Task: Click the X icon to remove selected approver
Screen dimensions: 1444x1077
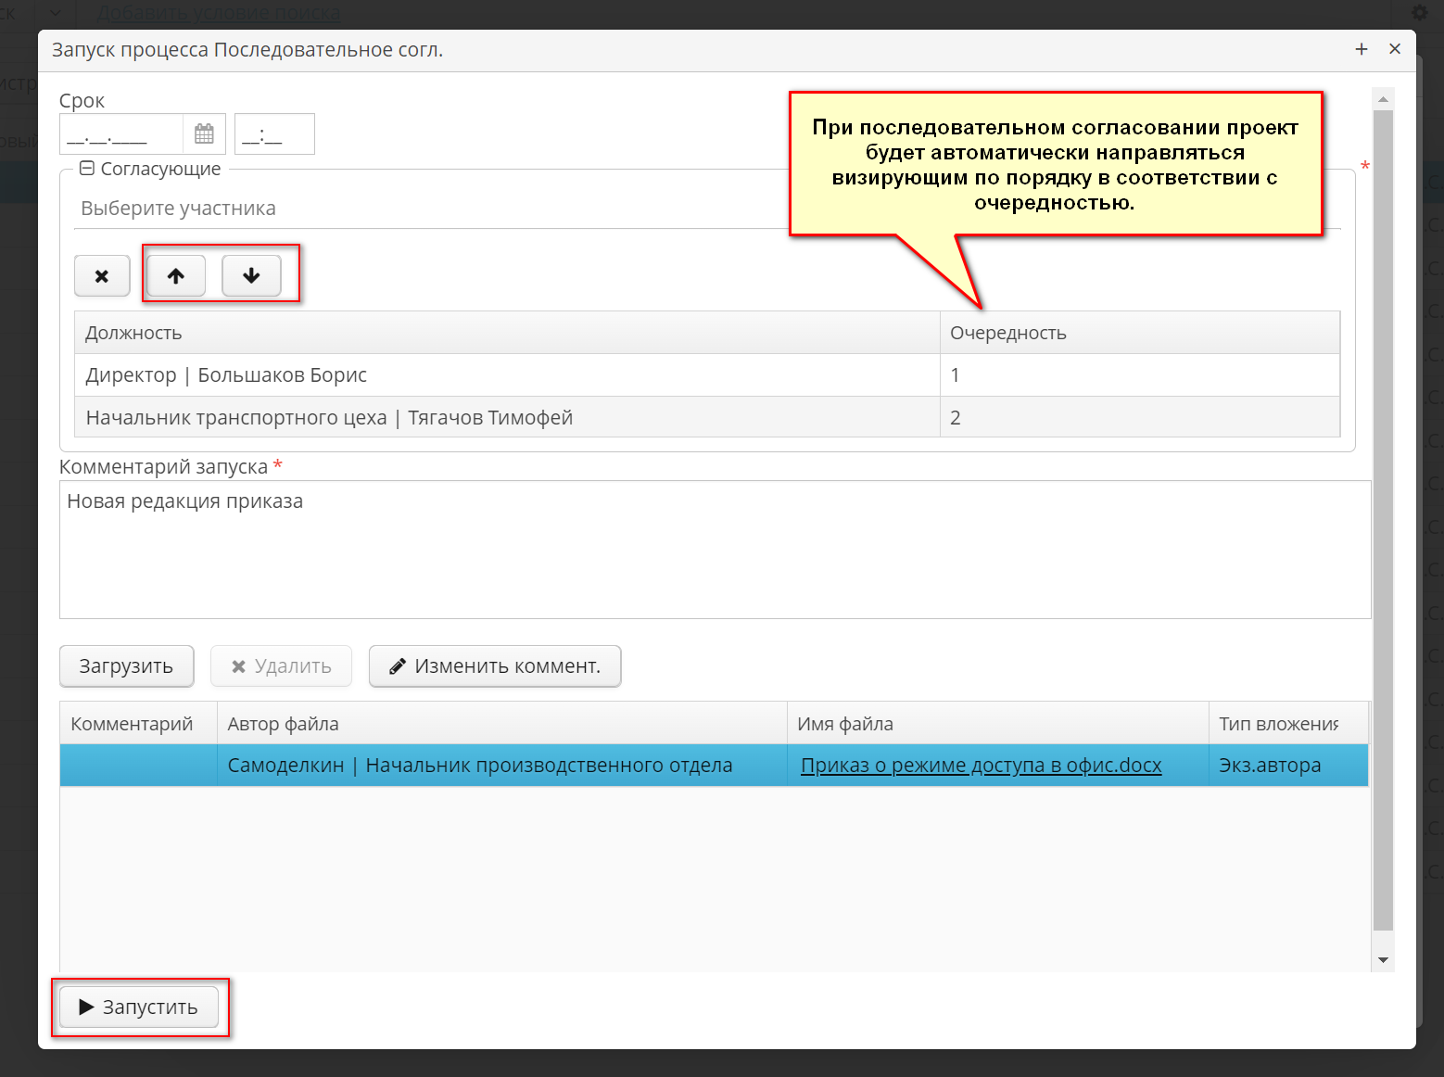Action: click(102, 275)
